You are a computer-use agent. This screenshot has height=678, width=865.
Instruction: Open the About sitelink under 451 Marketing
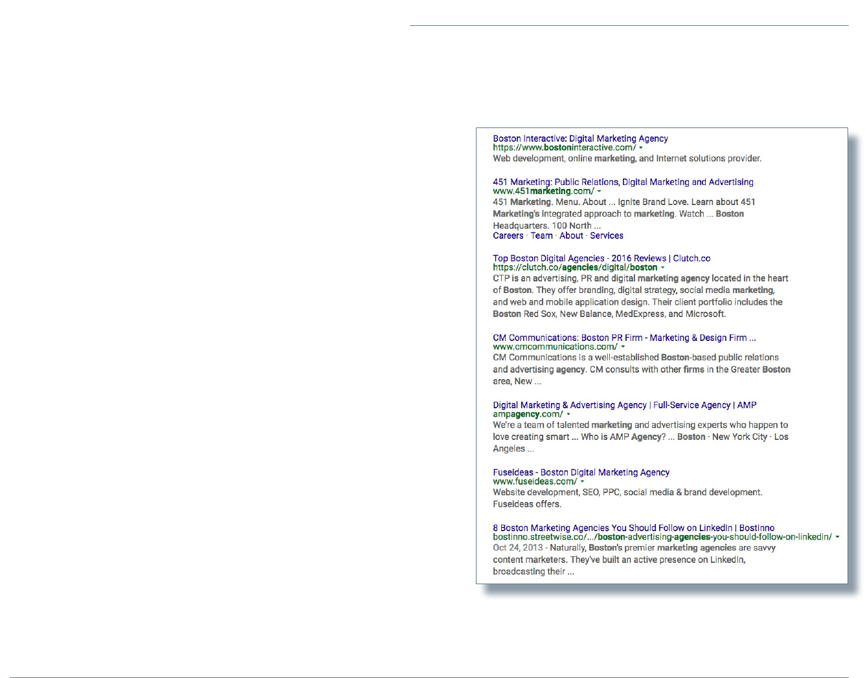(x=571, y=235)
